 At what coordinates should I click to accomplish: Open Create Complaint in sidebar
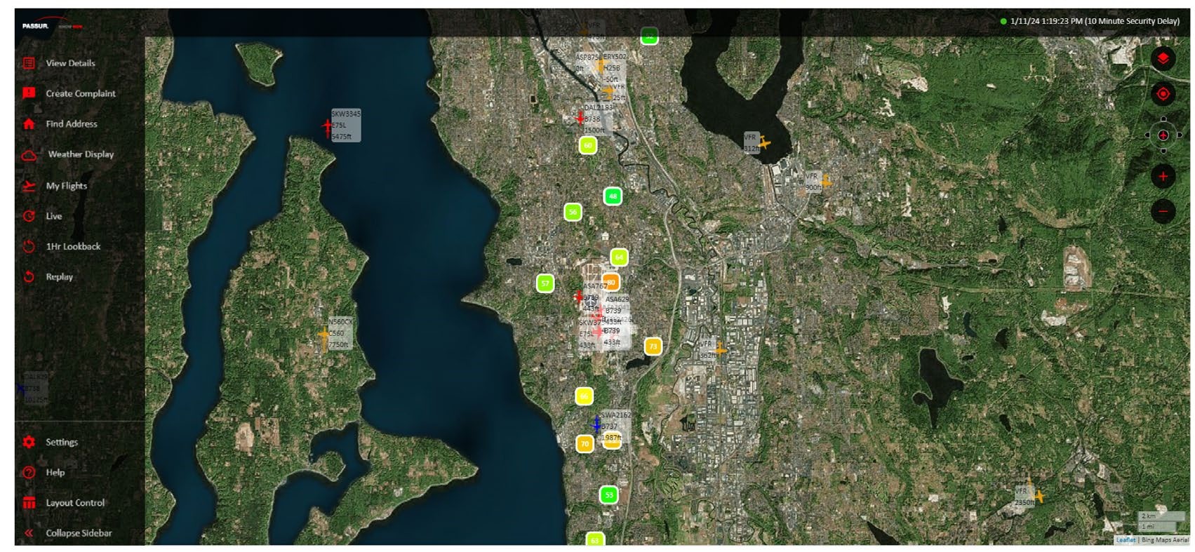(x=80, y=93)
